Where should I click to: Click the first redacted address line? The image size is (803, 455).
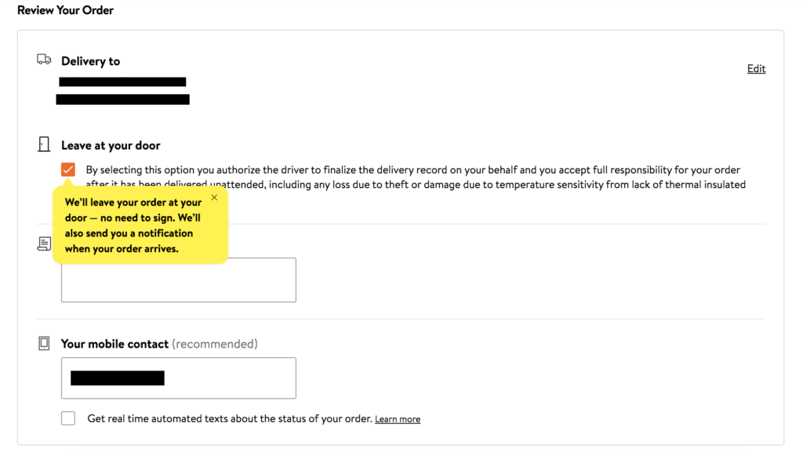122,81
